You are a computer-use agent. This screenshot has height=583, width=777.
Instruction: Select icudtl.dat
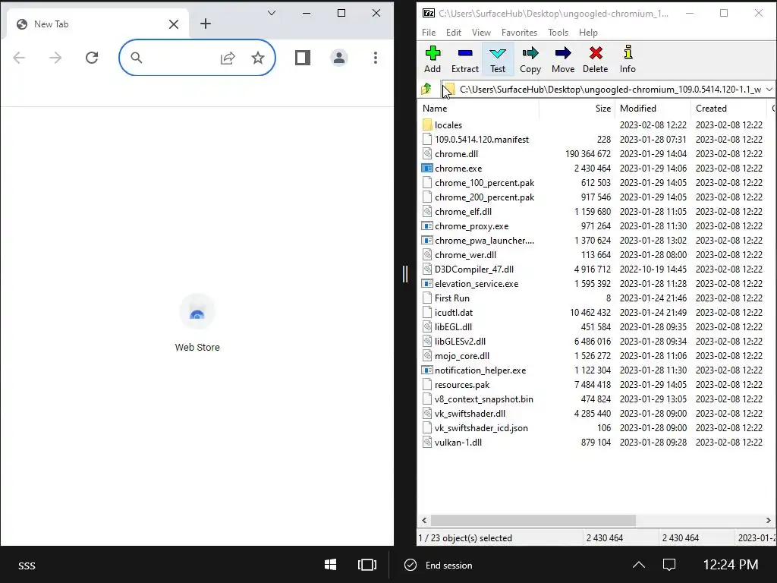coord(454,312)
